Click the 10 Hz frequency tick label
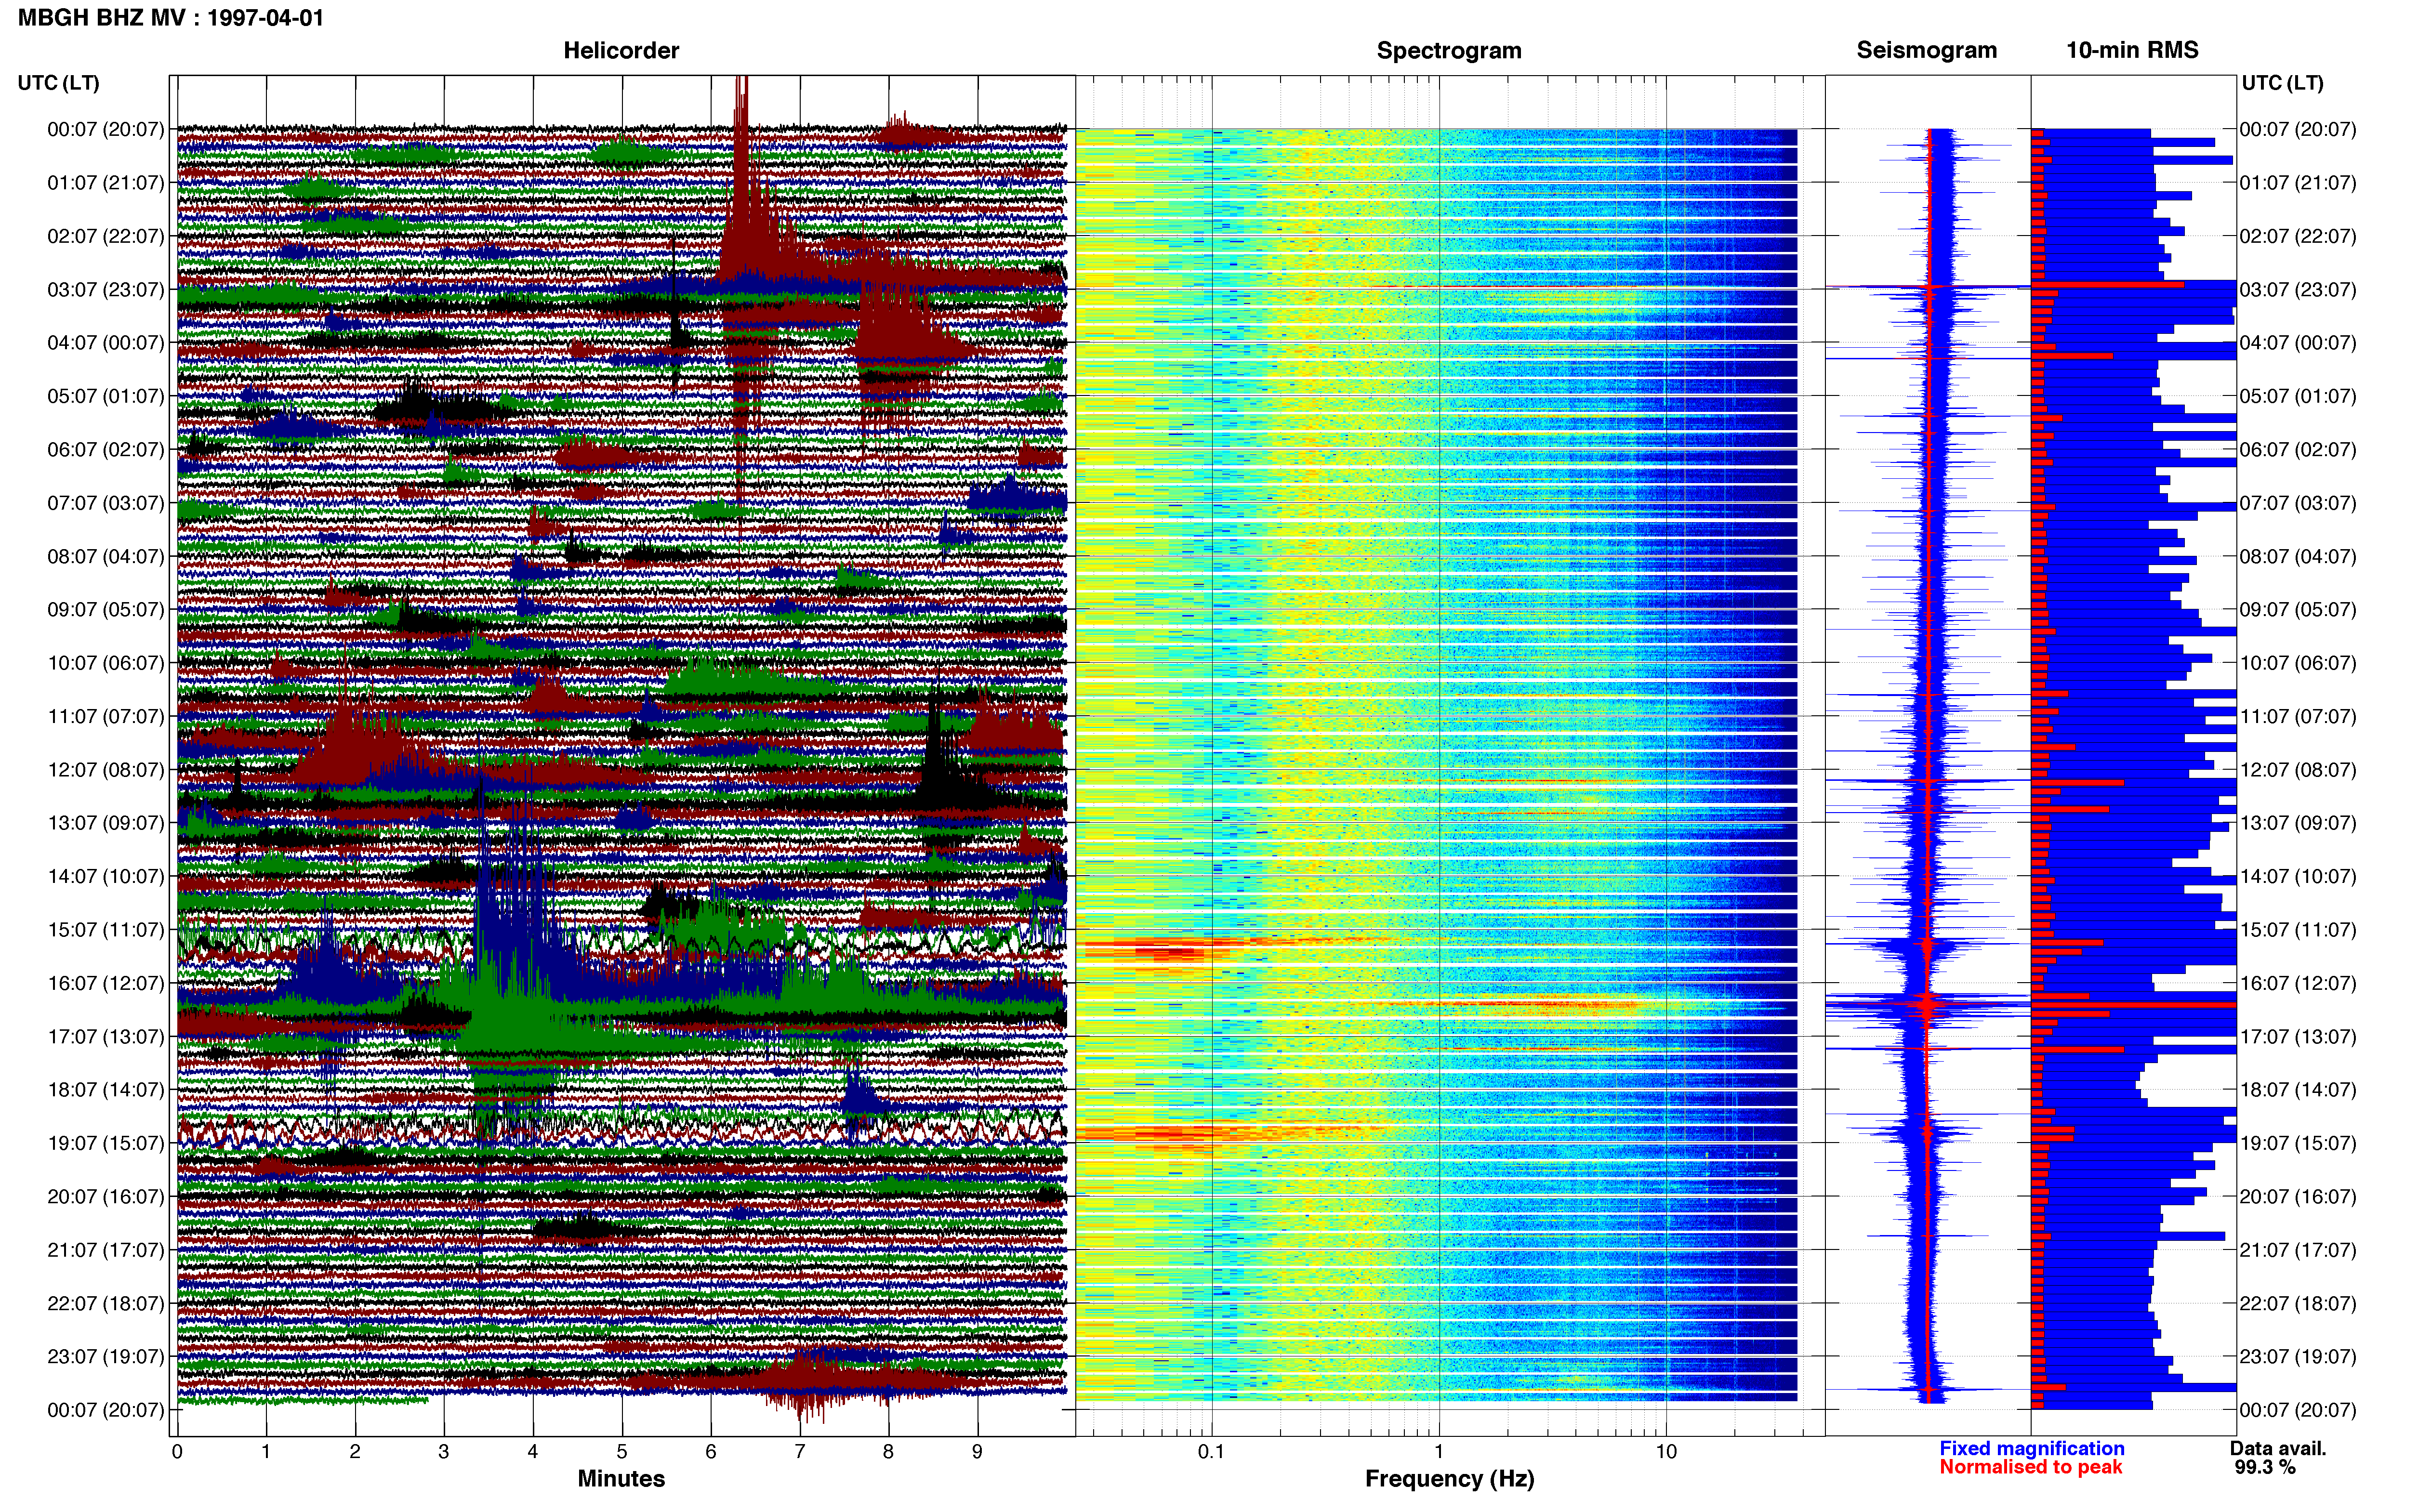 (1666, 1451)
